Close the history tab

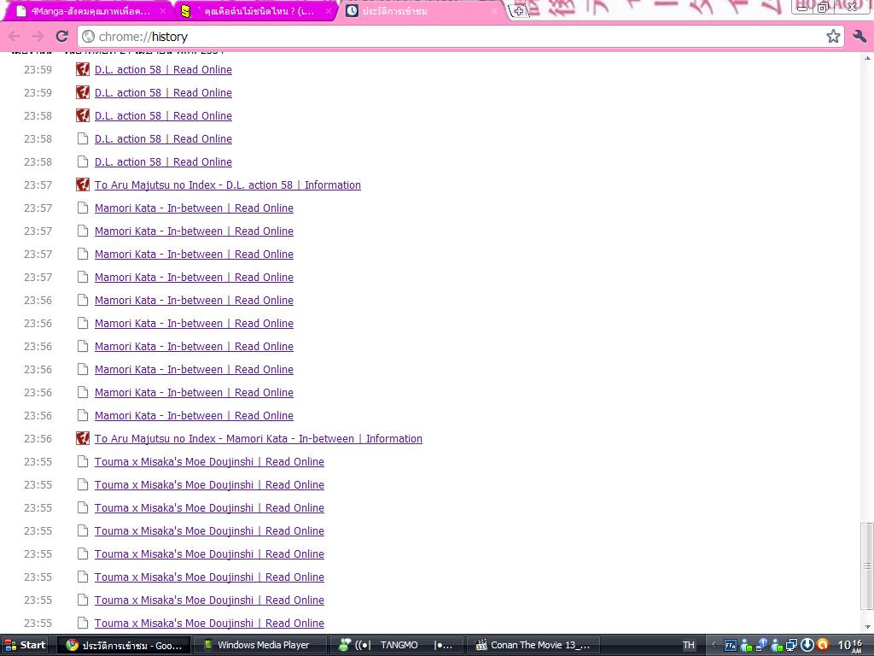click(493, 11)
